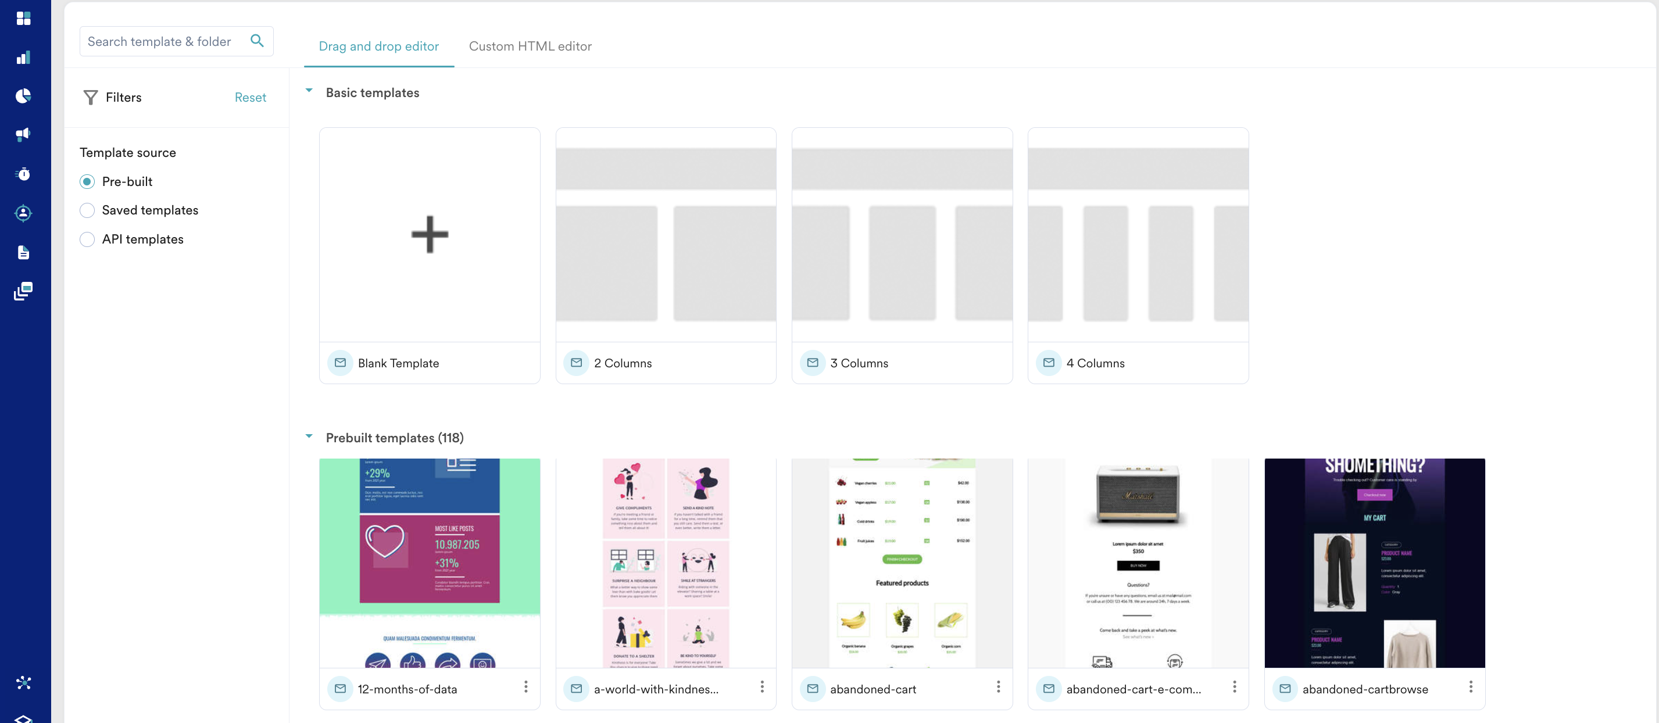Switch to Drag and drop editor tab
The image size is (1659, 723).
(378, 46)
